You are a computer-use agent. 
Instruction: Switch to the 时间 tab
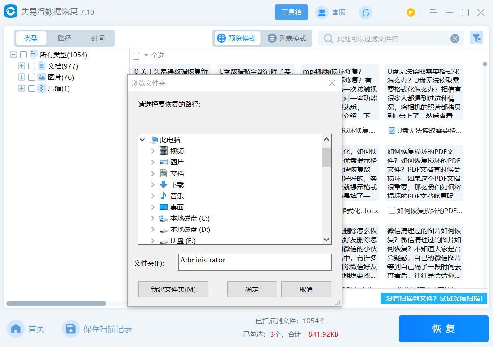98,38
